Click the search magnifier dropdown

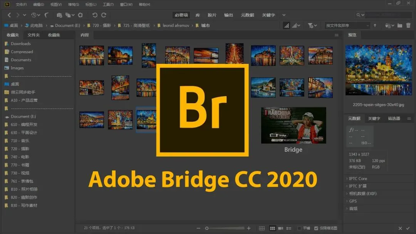(360, 15)
